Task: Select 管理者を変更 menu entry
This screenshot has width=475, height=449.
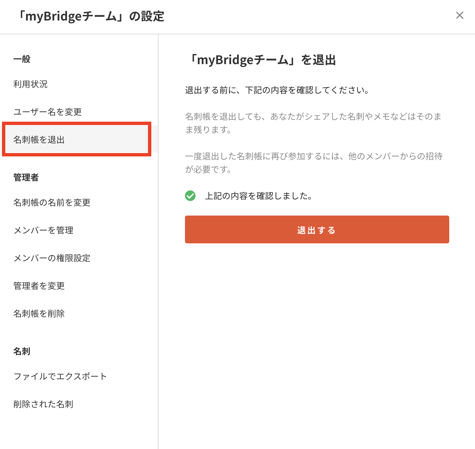Action: pos(39,286)
